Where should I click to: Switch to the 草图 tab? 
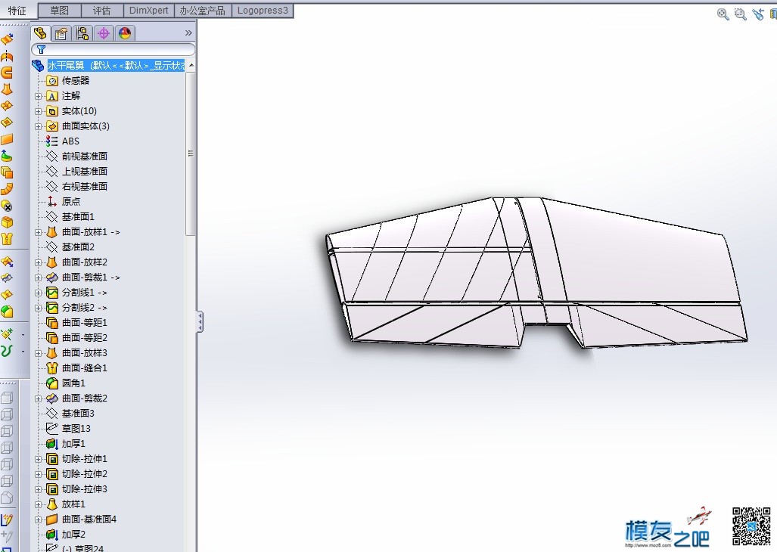pos(60,11)
